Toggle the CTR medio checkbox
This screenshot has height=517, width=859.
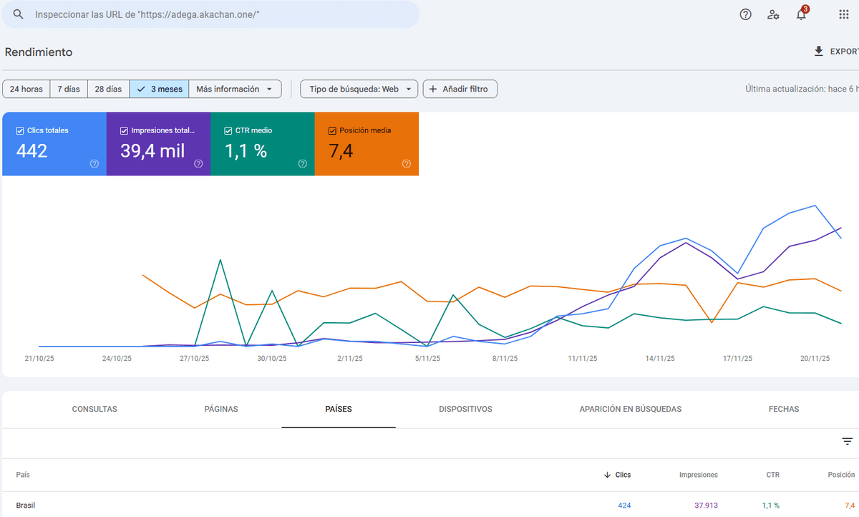coord(228,131)
